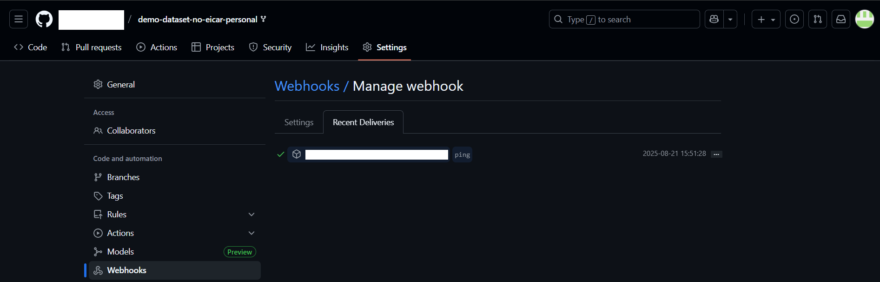Click the branch icon beside Branches
The image size is (880, 282).
(x=98, y=177)
